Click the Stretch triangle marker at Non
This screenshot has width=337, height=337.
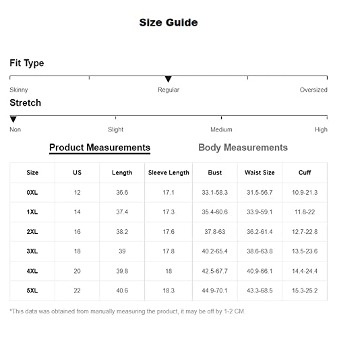pos(13,119)
